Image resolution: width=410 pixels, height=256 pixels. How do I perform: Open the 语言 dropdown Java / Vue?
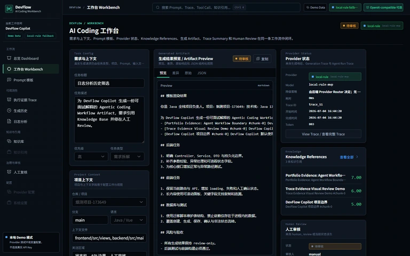point(128,220)
